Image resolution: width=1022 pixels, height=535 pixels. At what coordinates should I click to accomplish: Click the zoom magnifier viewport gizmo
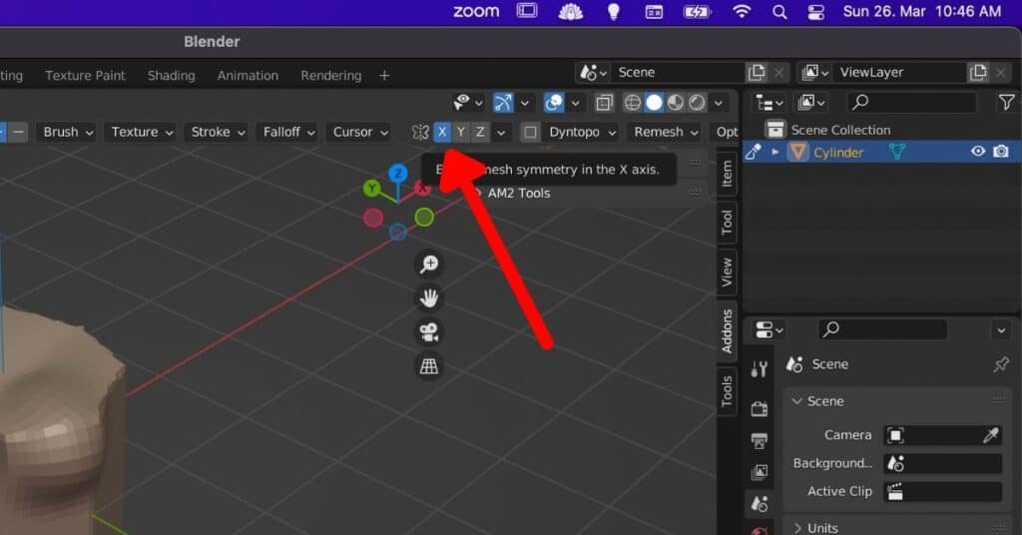(x=429, y=264)
